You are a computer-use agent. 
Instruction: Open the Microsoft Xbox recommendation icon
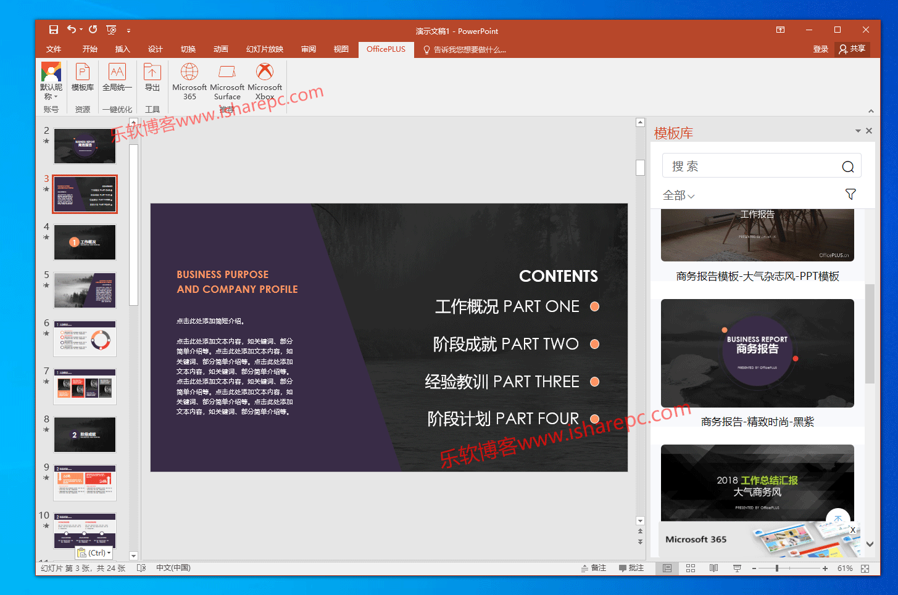click(x=265, y=81)
